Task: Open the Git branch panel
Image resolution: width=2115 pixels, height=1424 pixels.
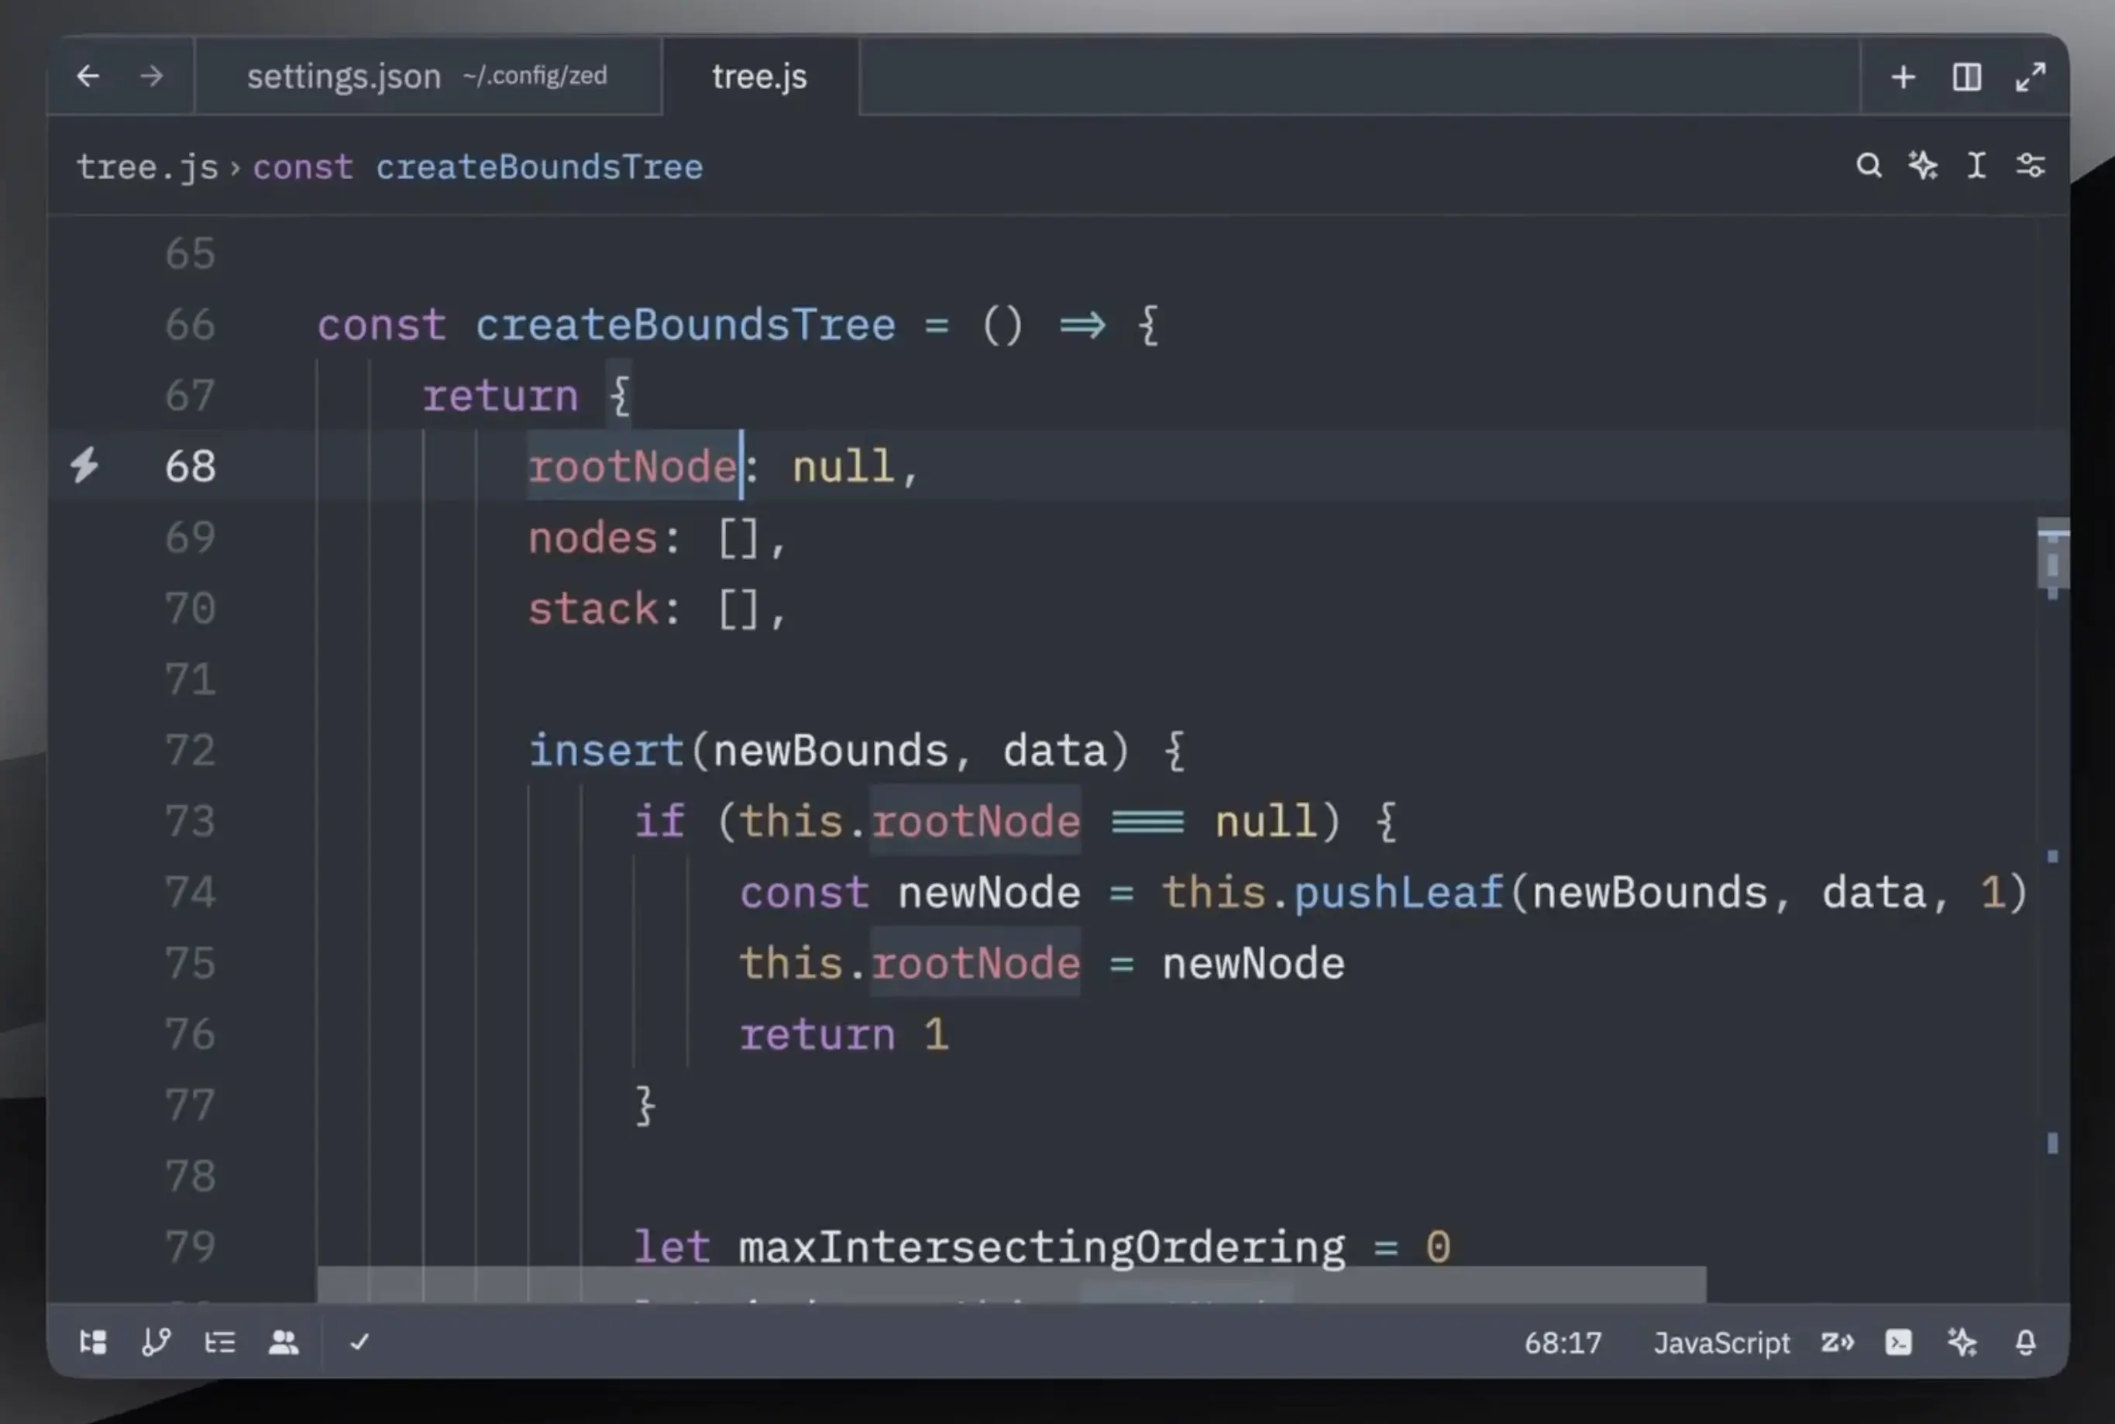Action: pos(156,1341)
